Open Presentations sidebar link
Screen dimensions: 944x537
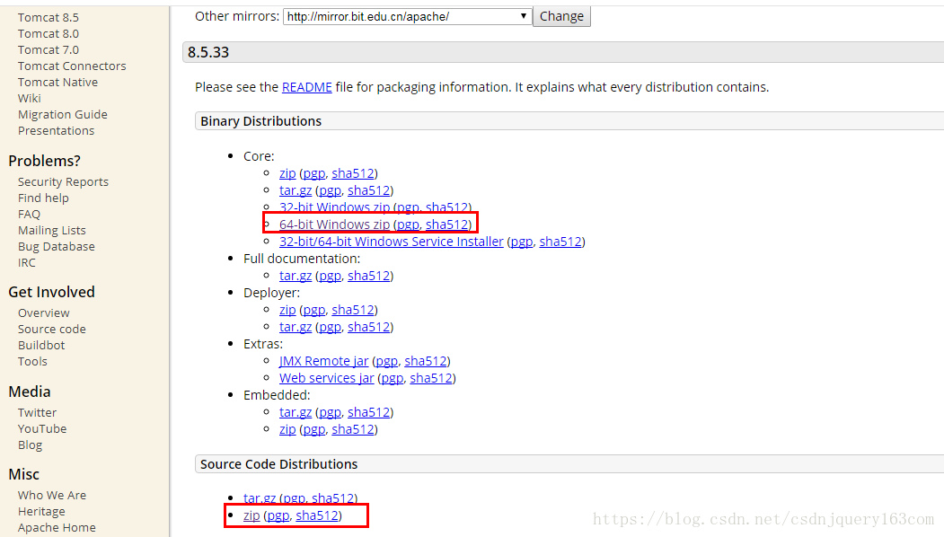click(x=56, y=131)
